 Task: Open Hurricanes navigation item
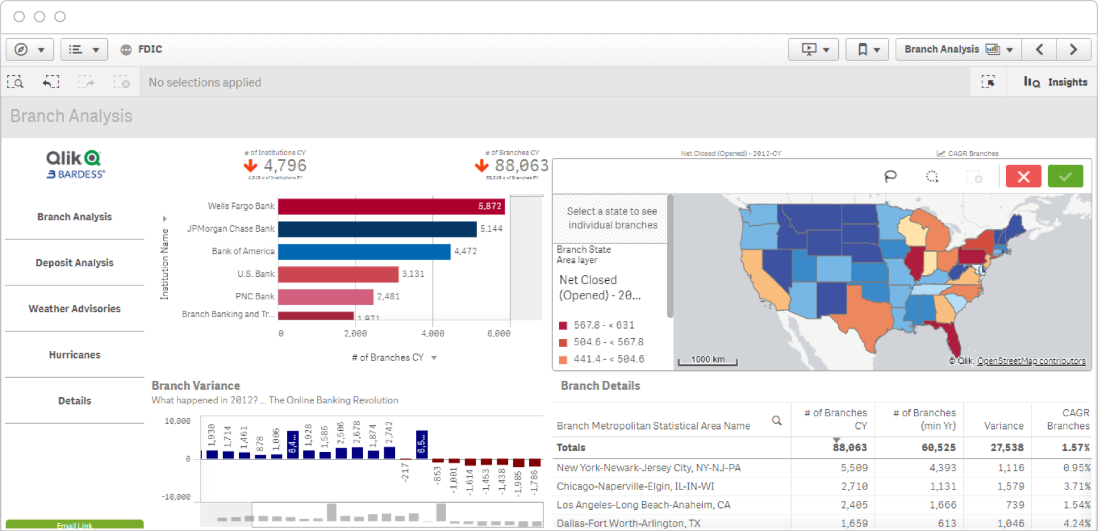tap(75, 355)
